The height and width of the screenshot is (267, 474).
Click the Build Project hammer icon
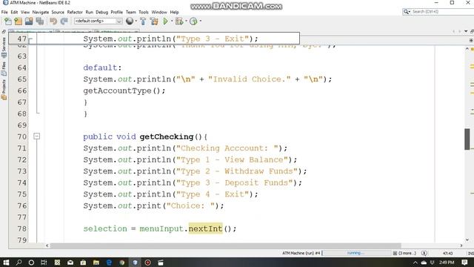coord(143,22)
